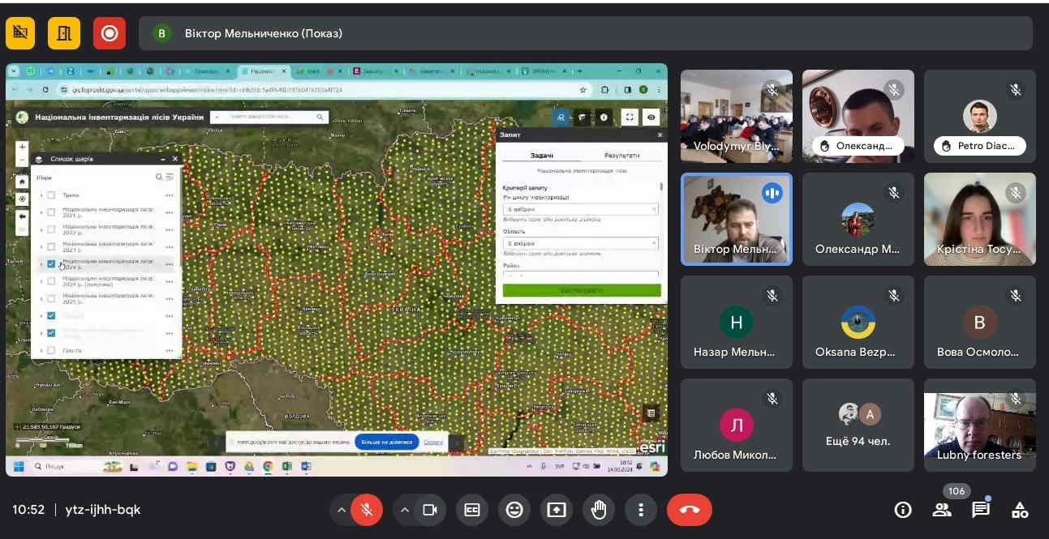
Task: Open the Рік циклу інвентаризації dropdown
Action: click(x=580, y=209)
